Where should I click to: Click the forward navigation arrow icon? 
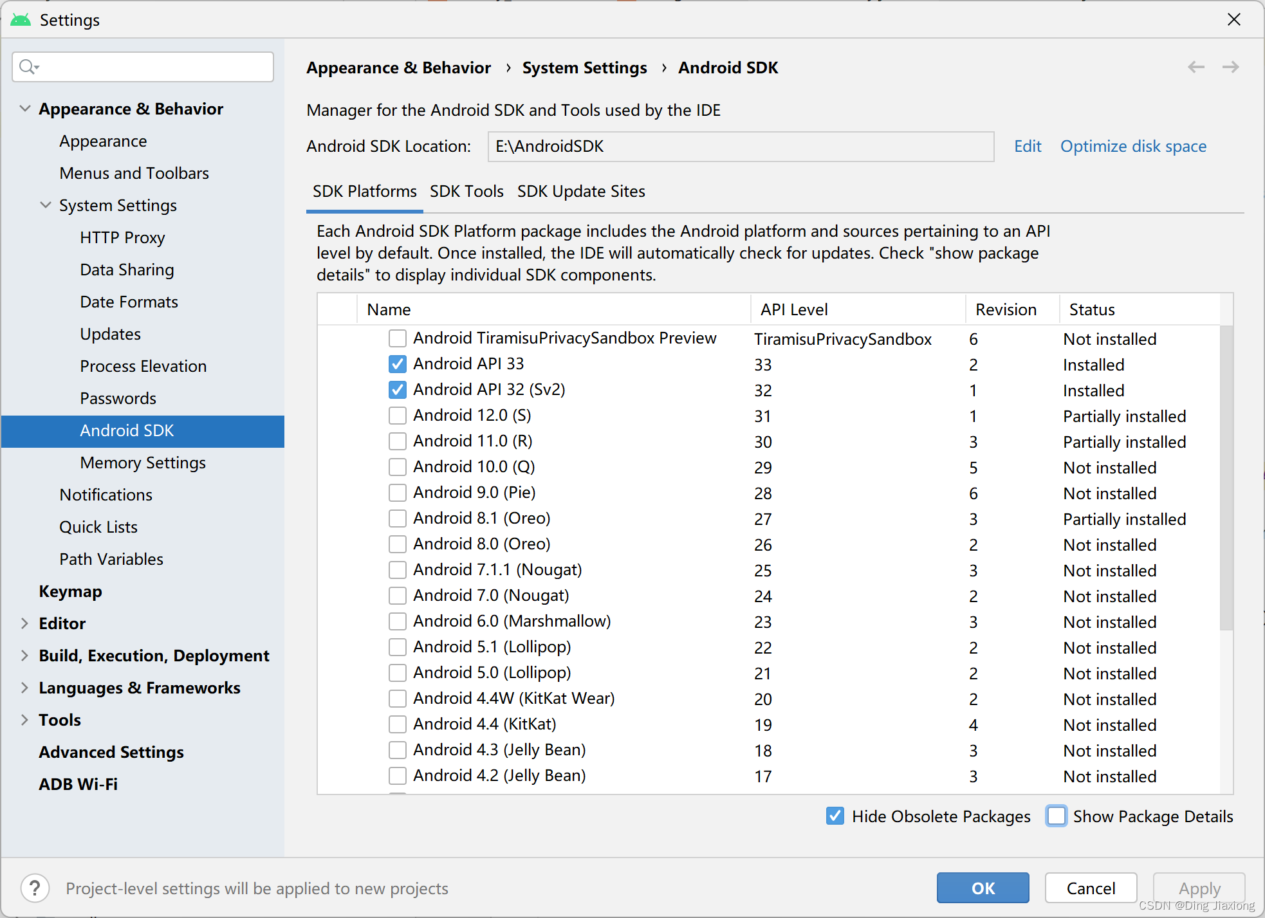tap(1231, 67)
